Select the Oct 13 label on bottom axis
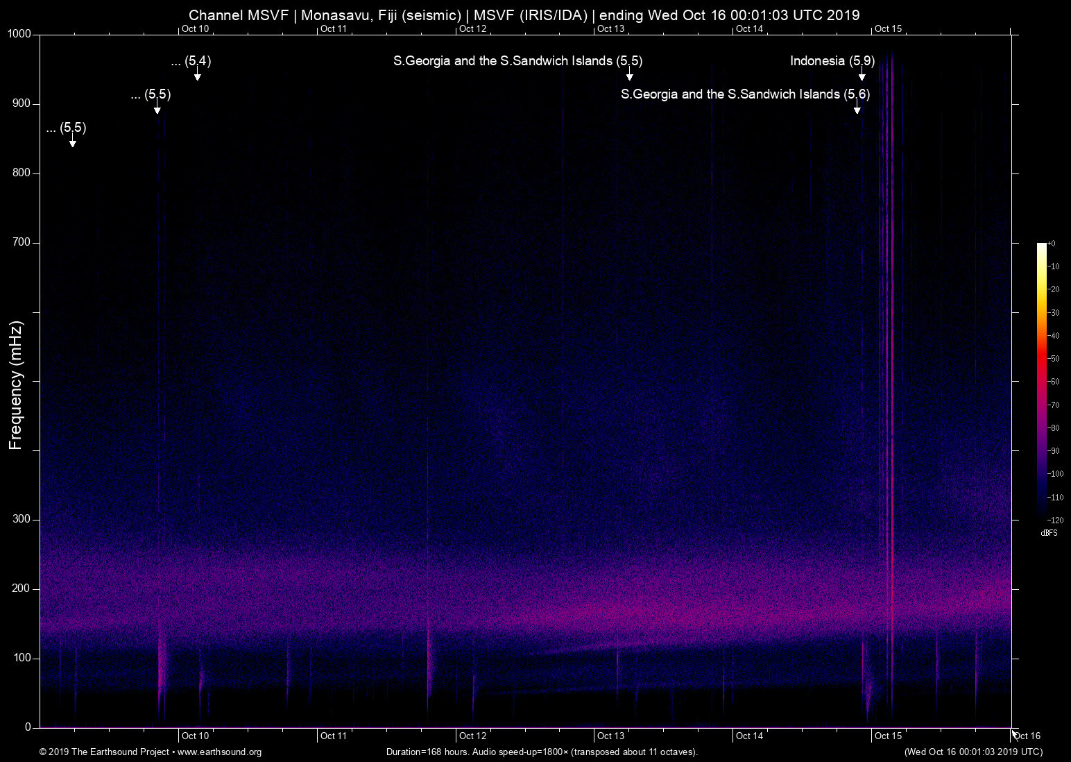Viewport: 1071px width, 762px height. (x=610, y=736)
